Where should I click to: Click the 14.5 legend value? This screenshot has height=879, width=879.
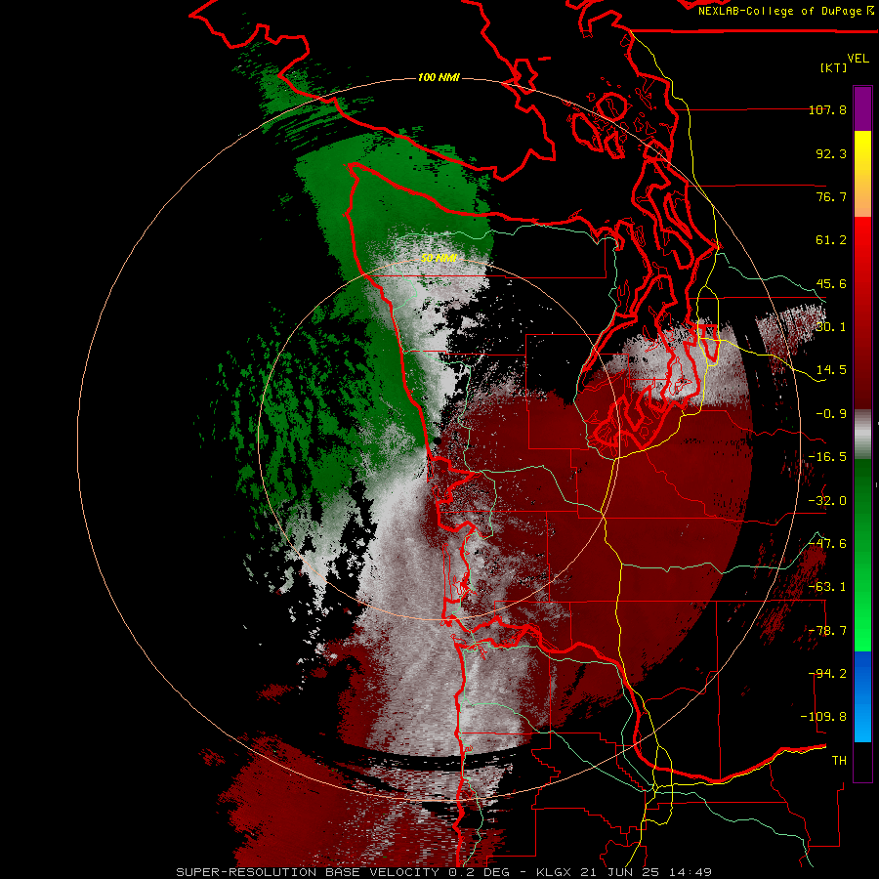pos(831,370)
